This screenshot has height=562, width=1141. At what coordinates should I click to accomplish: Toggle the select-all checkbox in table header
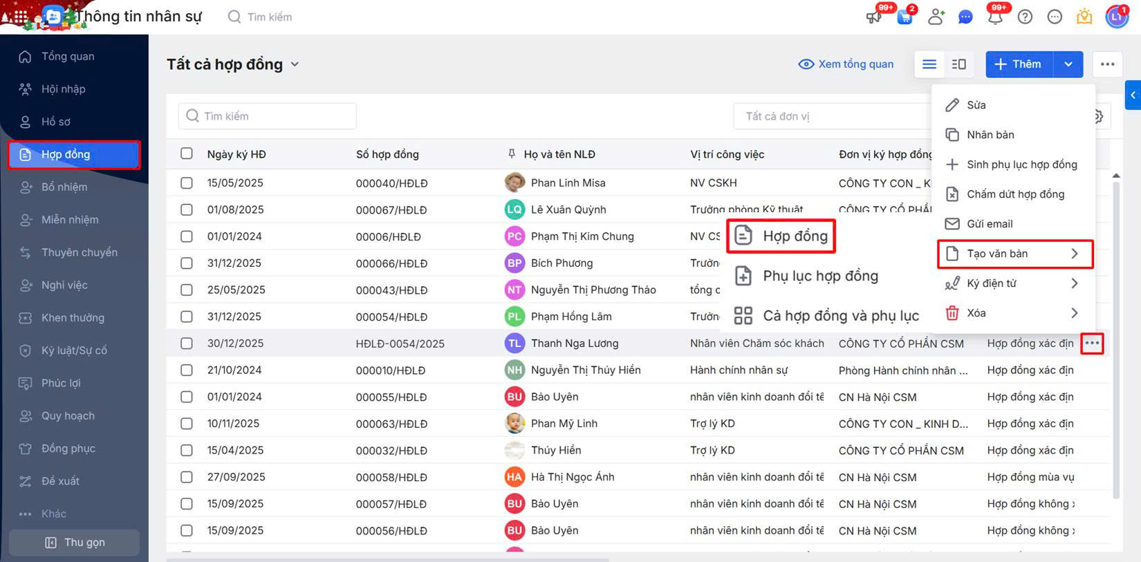coord(187,153)
